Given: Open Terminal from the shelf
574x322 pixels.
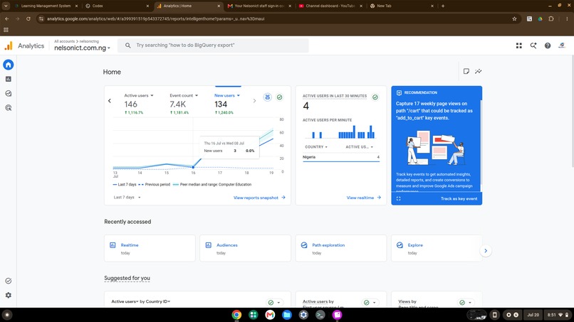Looking at the screenshot, I should coord(320,315).
